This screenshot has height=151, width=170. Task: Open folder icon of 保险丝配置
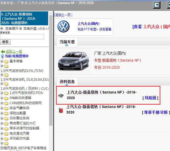click(6, 114)
